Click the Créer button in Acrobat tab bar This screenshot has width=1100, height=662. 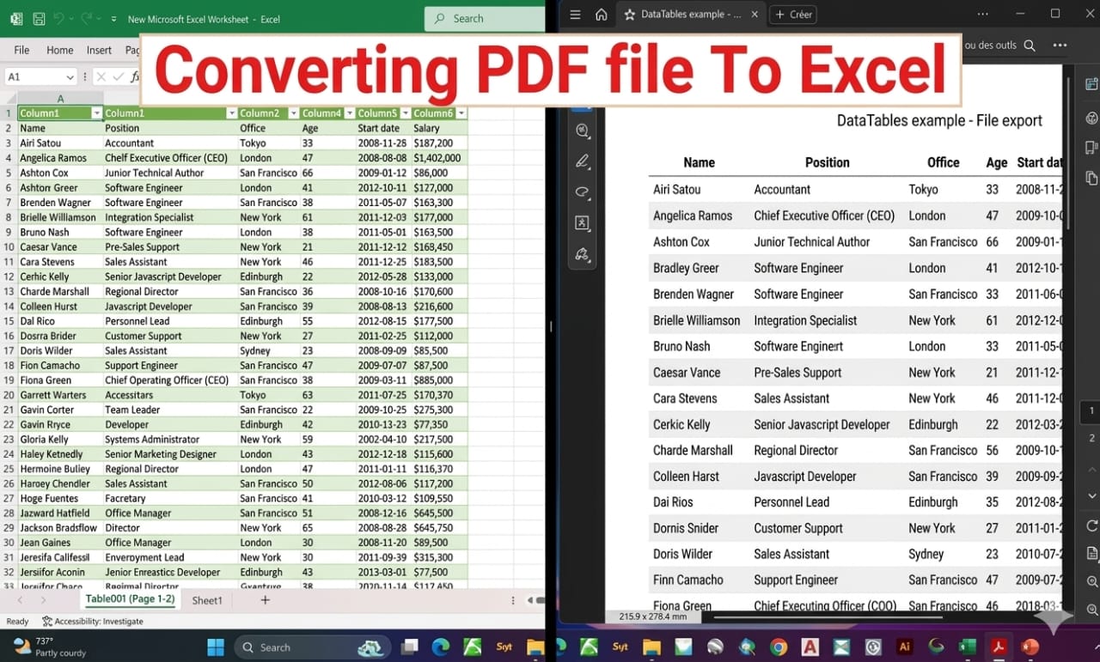[x=791, y=14]
